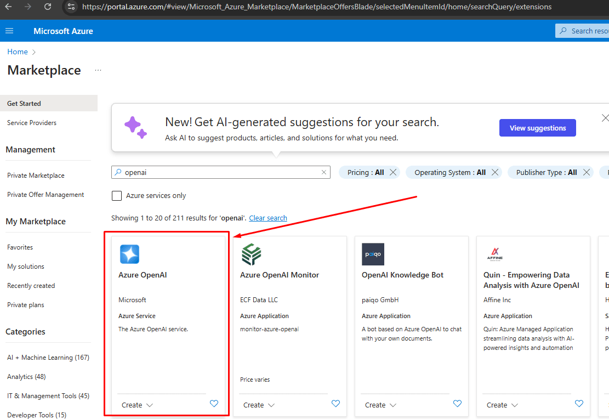Image resolution: width=609 pixels, height=419 pixels.
Task: Open Recently created
Action: coord(31,286)
